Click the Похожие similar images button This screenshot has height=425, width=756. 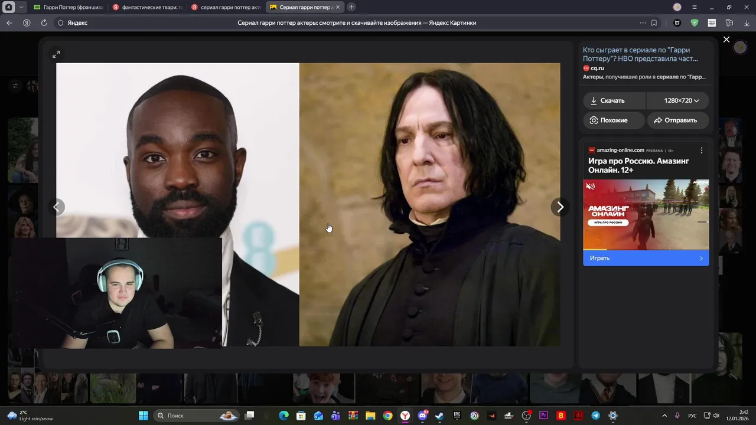[614, 120]
